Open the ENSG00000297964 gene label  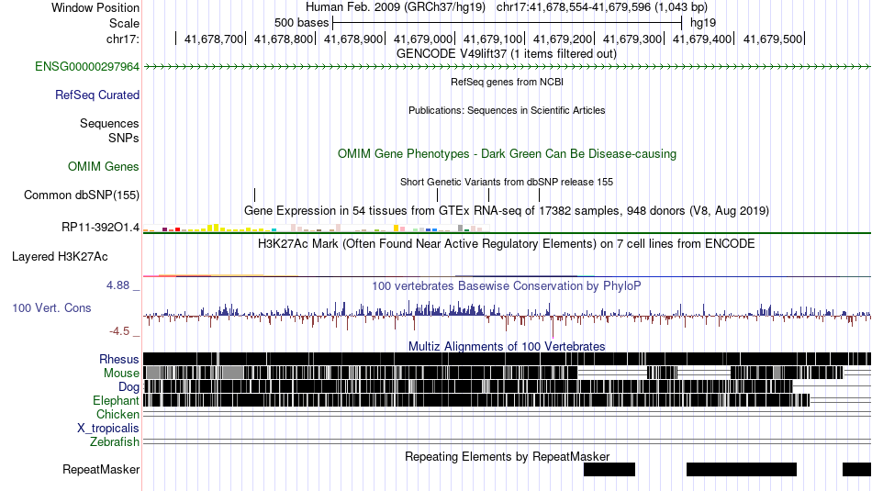(x=87, y=67)
